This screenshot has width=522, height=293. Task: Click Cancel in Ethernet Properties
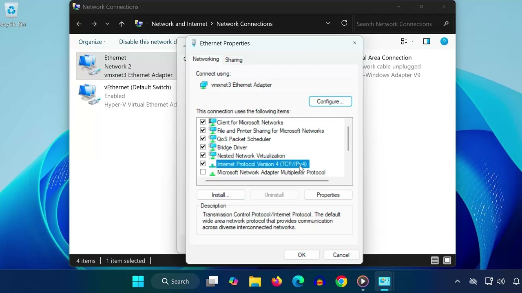(341, 255)
